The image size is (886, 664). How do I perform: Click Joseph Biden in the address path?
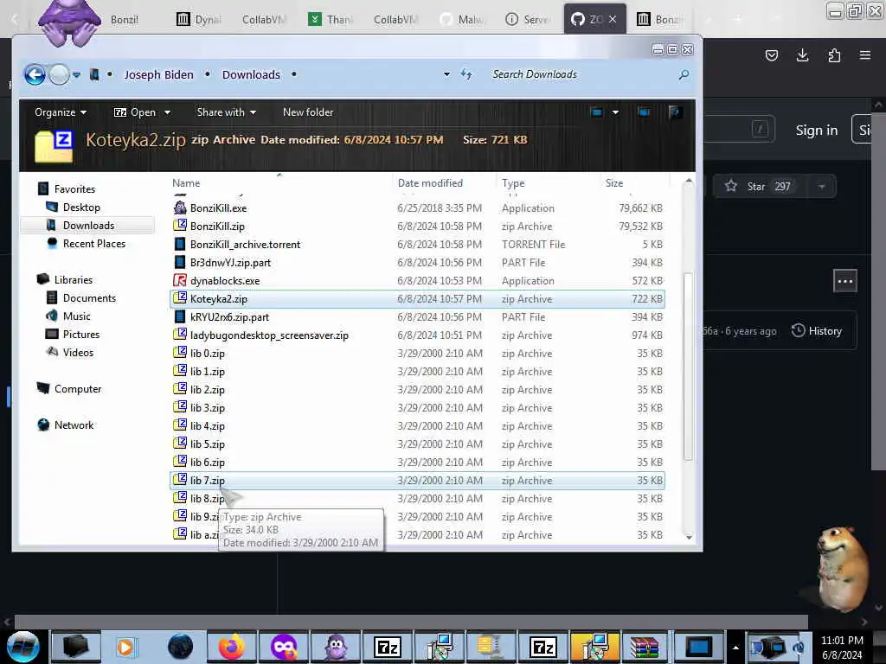pyautogui.click(x=159, y=74)
